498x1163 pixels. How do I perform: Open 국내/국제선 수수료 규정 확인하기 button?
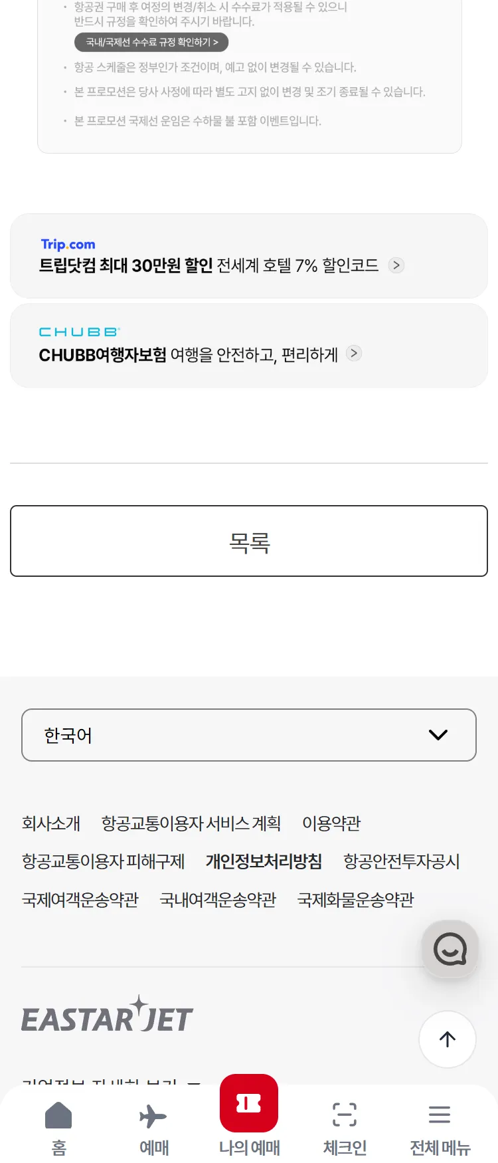coord(151,43)
